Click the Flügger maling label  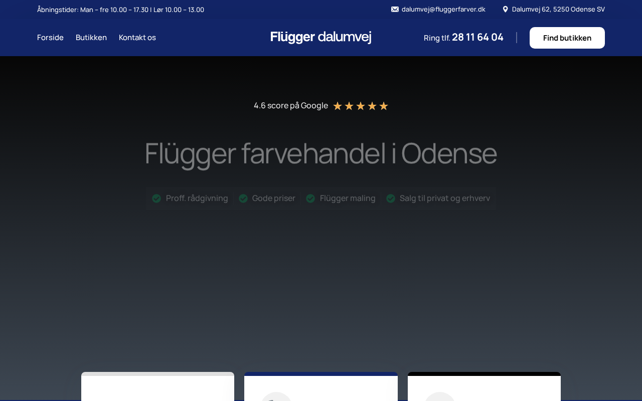click(348, 198)
